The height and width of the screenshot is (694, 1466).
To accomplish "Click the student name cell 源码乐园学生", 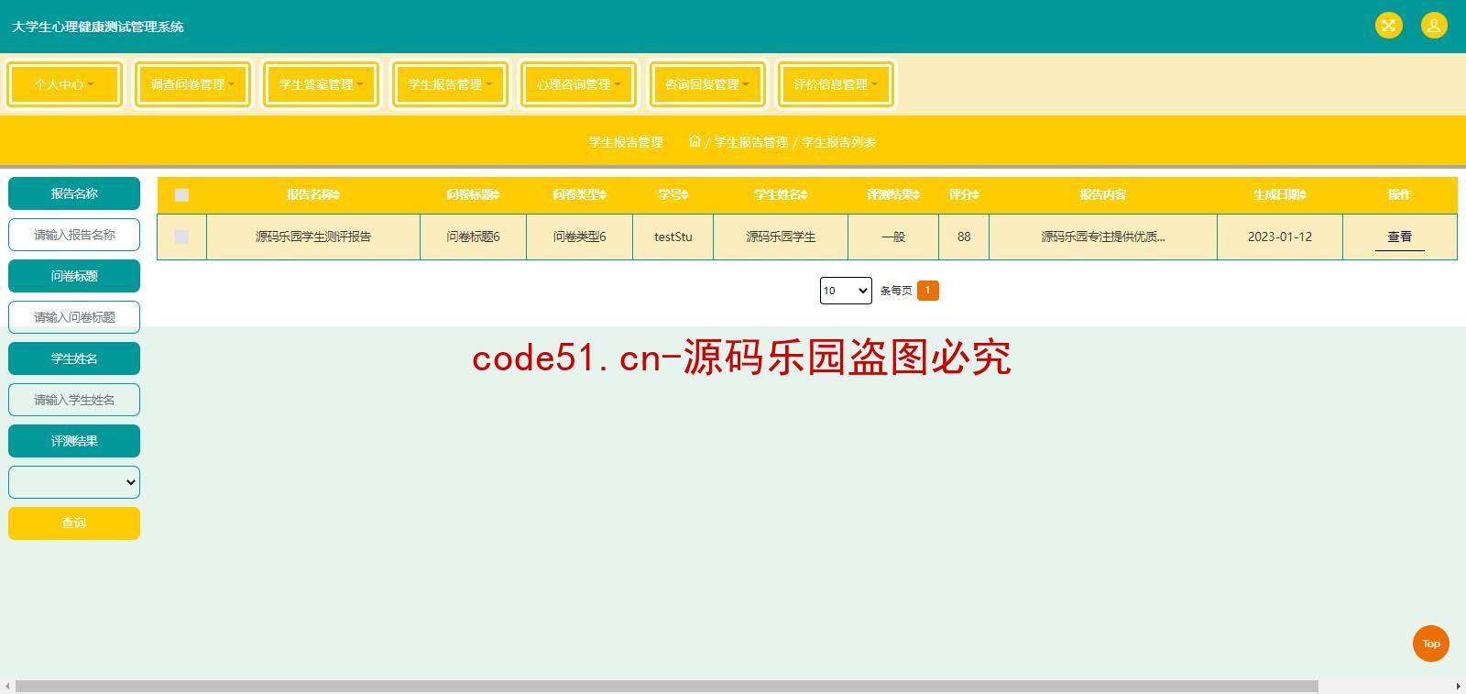I will point(781,237).
